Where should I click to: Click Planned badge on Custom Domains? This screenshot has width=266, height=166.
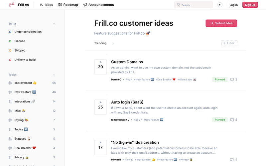[x=220, y=80]
